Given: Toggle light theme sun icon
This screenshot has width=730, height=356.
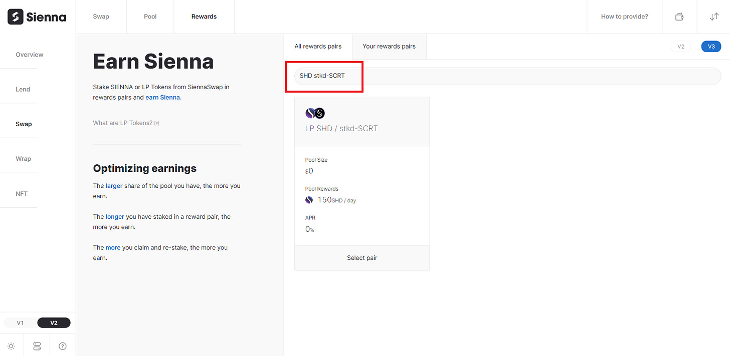Looking at the screenshot, I should click(x=11, y=346).
